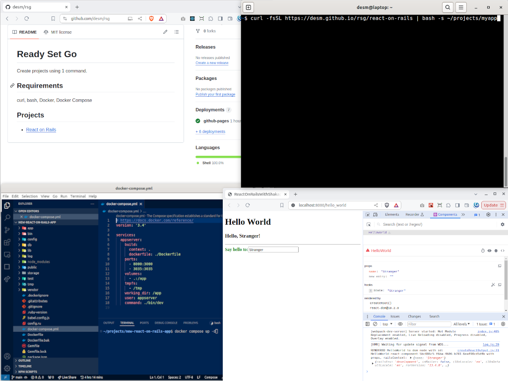Screen dimensions: 508x381
Task: Open the Search view in VS Code activity bar
Action: tap(7, 217)
